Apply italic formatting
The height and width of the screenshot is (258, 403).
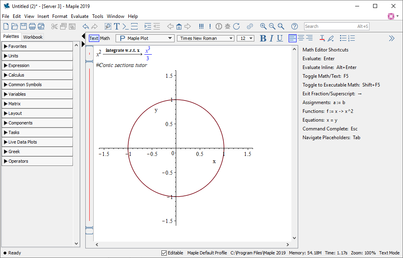pyautogui.click(x=271, y=38)
